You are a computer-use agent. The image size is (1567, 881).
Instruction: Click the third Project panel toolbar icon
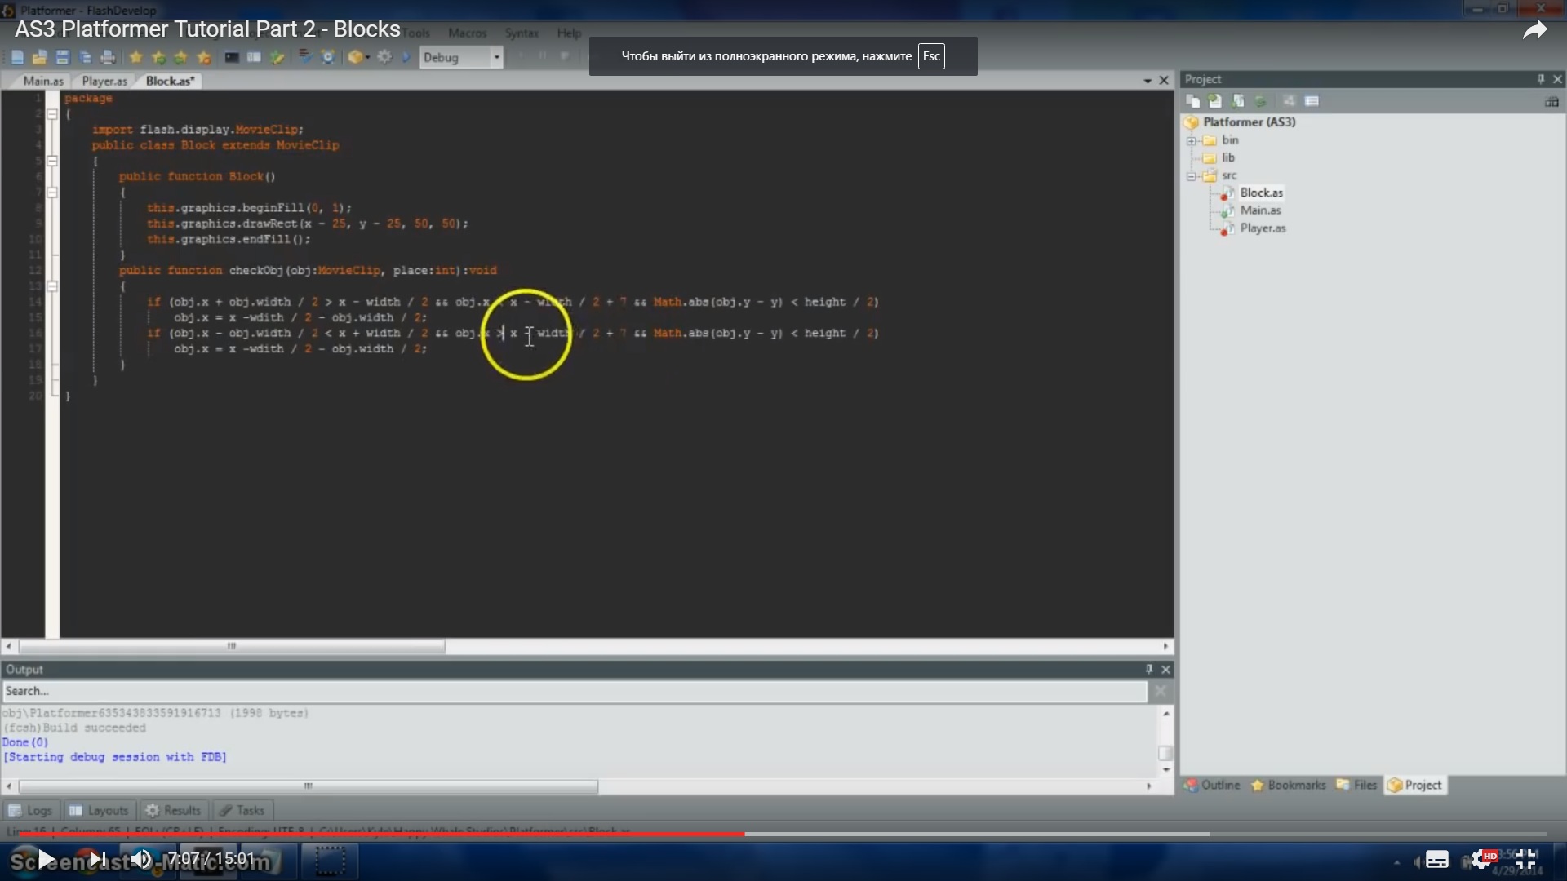click(1238, 101)
